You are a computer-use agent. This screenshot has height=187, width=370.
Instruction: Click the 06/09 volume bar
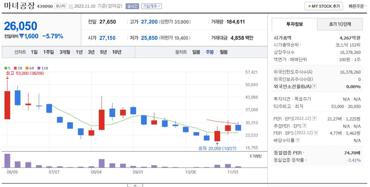tap(7, 161)
